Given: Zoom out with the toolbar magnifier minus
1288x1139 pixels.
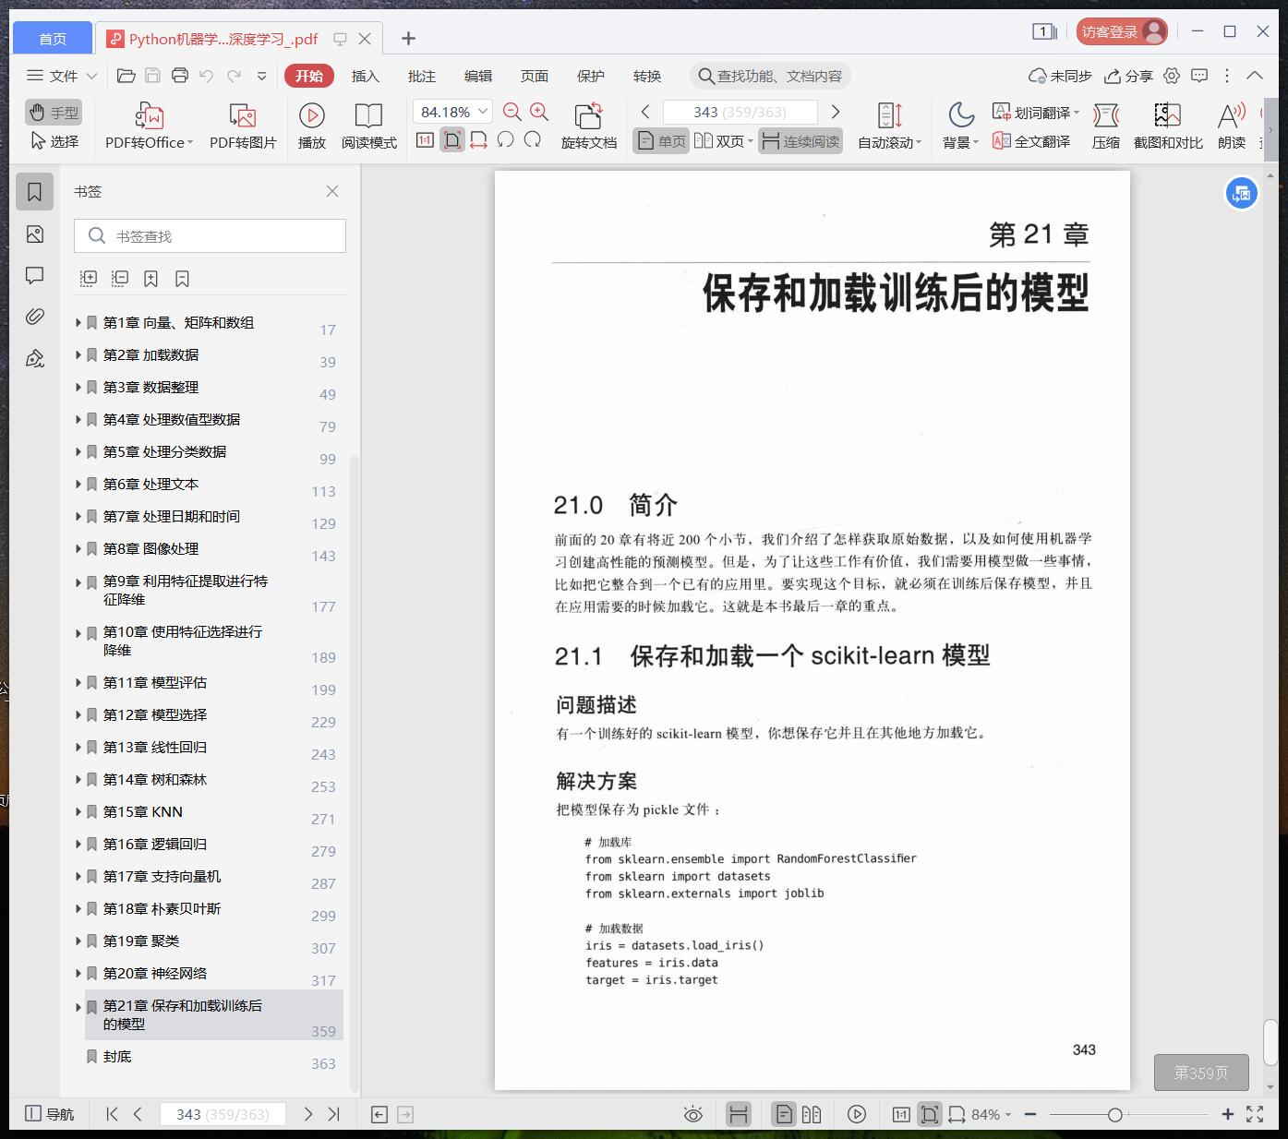Looking at the screenshot, I should point(512,112).
